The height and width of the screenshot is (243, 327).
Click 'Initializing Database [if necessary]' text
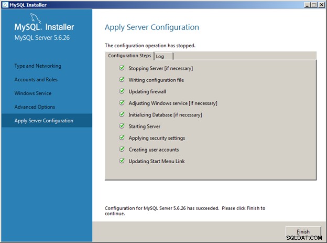click(165, 115)
